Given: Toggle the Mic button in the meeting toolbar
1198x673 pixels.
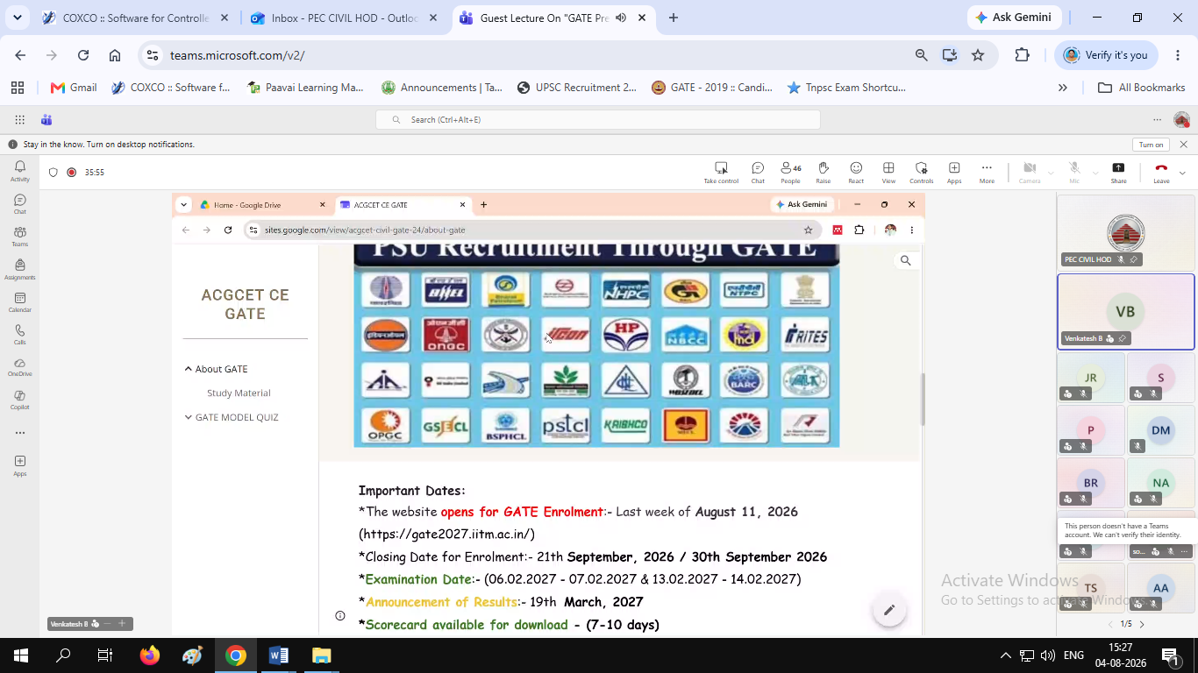Looking at the screenshot, I should [x=1074, y=173].
